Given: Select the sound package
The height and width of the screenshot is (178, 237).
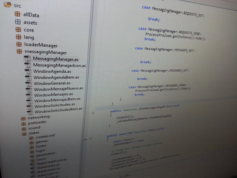Looking at the screenshot, I should (34, 128).
